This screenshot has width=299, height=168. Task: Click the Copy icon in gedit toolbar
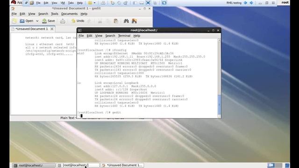[x=108, y=21]
